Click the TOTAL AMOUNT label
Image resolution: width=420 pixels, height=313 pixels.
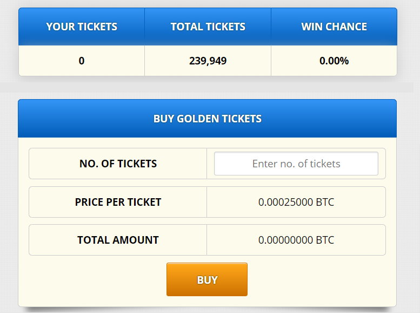click(x=118, y=240)
